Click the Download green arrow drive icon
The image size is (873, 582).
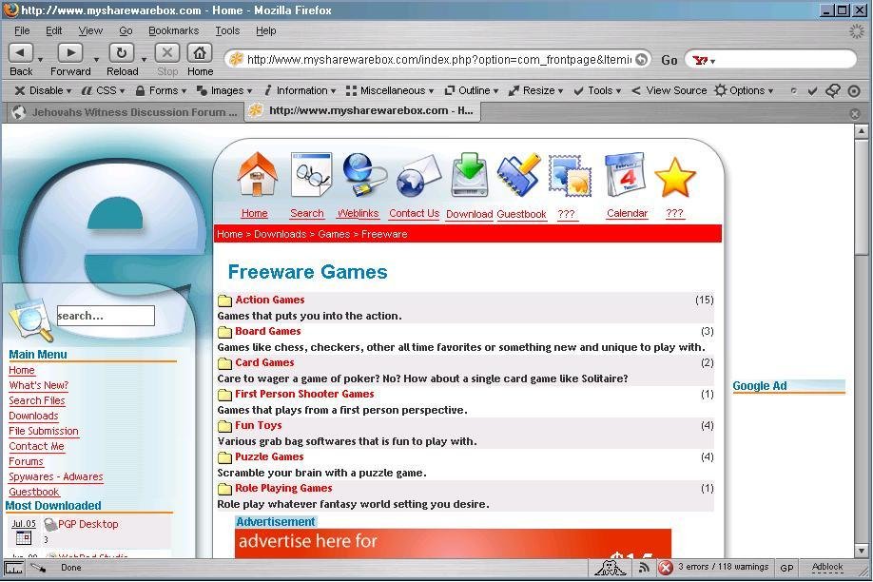pyautogui.click(x=470, y=175)
